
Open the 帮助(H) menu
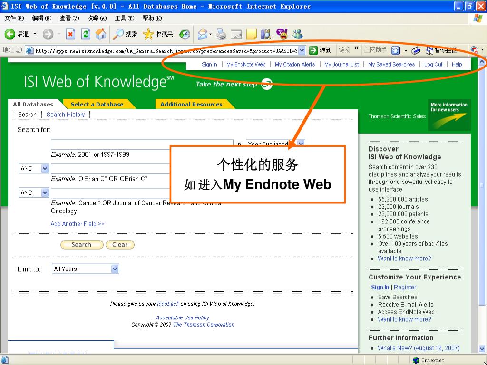[x=152, y=19]
